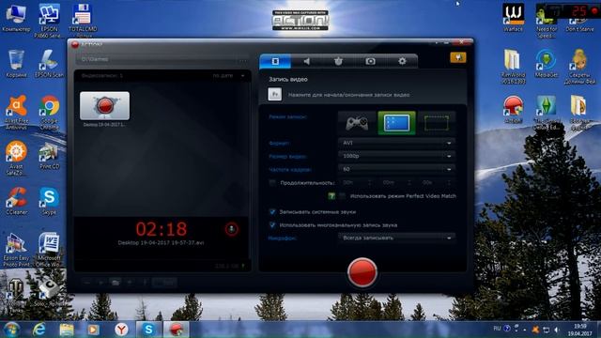Toggle multichannel sound recording checkbox
The width and height of the screenshot is (601, 338).
point(272,225)
